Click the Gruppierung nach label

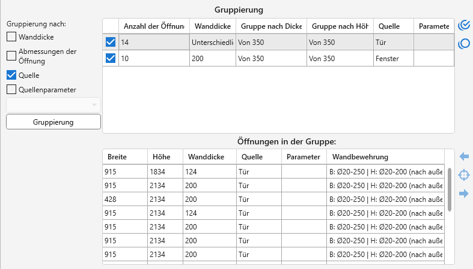pyautogui.click(x=36, y=24)
